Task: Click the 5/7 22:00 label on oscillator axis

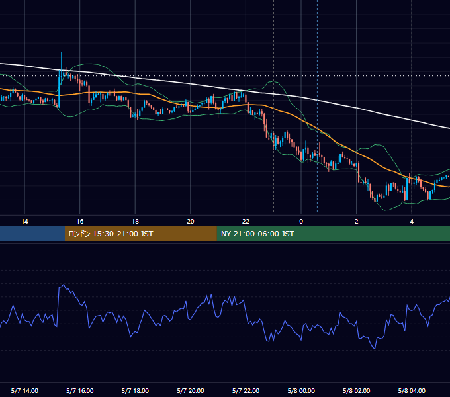Action: pyautogui.click(x=246, y=390)
